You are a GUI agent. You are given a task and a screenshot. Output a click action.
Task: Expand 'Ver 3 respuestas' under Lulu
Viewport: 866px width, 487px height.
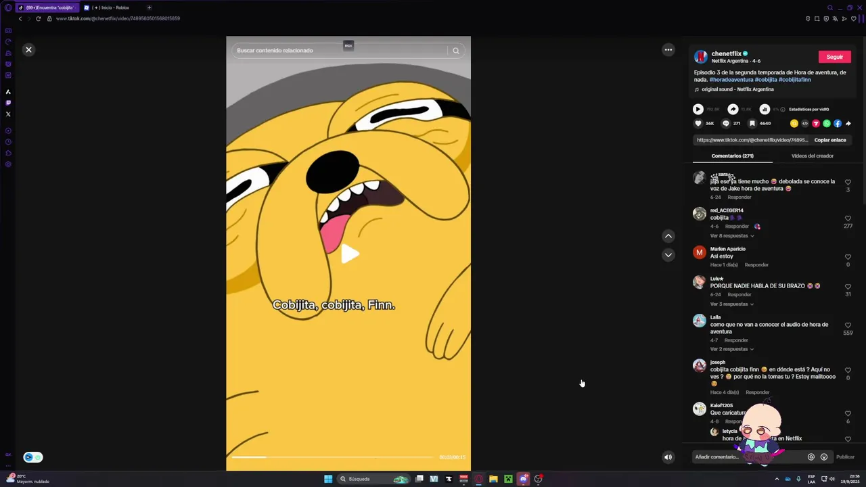pyautogui.click(x=732, y=304)
